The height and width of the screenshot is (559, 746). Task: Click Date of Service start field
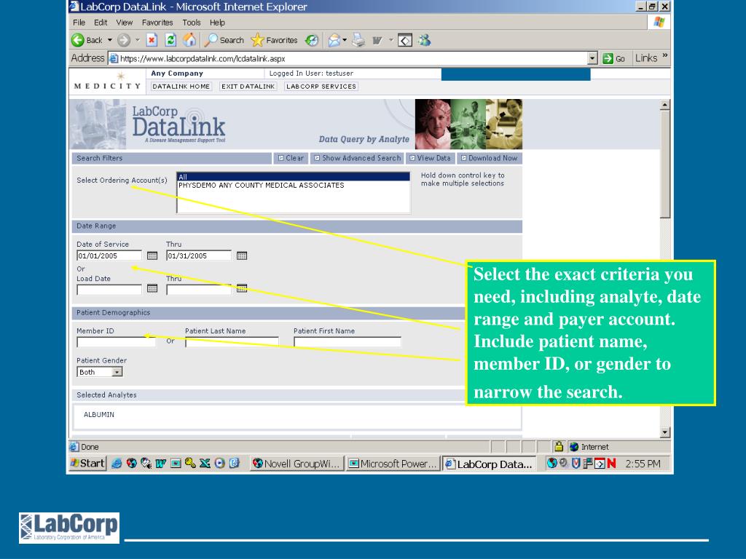(109, 255)
